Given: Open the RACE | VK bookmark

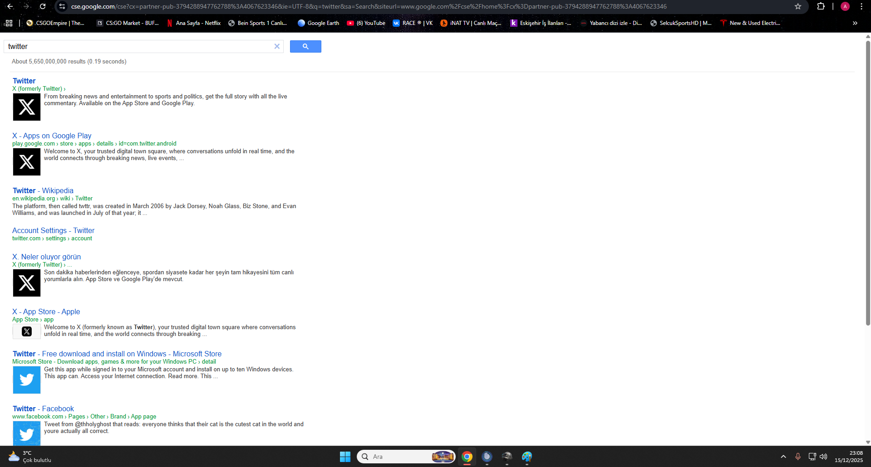Looking at the screenshot, I should [413, 23].
